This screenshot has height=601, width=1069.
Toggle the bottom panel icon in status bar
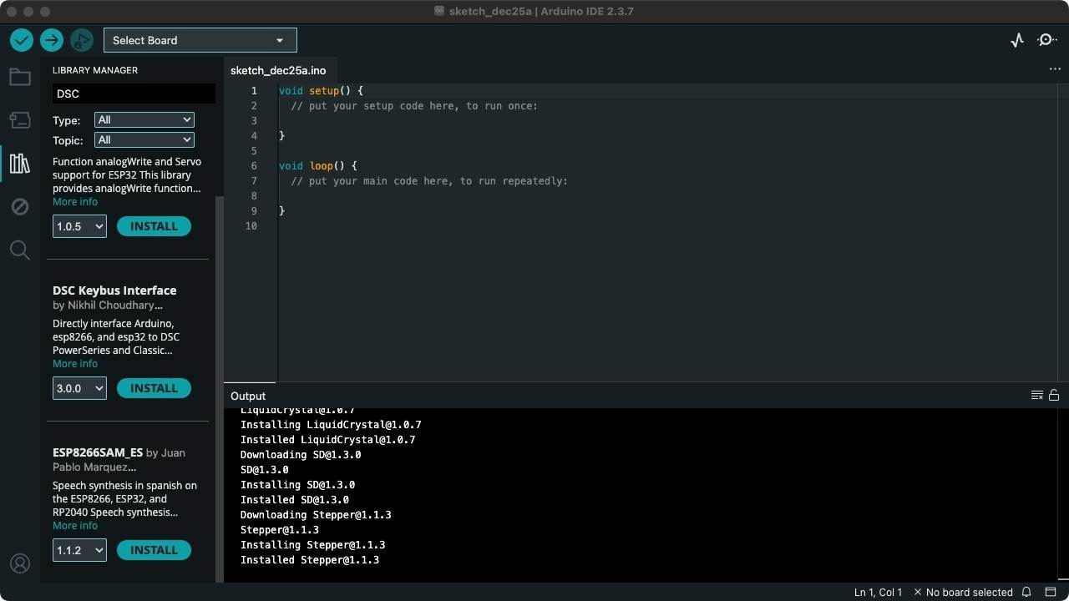click(1051, 592)
